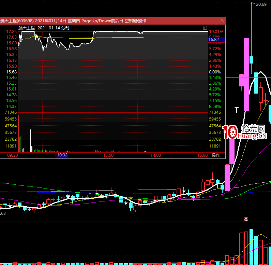This screenshot has height=265, width=271.
Task: Select the 14.78 price axis label
Action: click(x=11, y=95)
